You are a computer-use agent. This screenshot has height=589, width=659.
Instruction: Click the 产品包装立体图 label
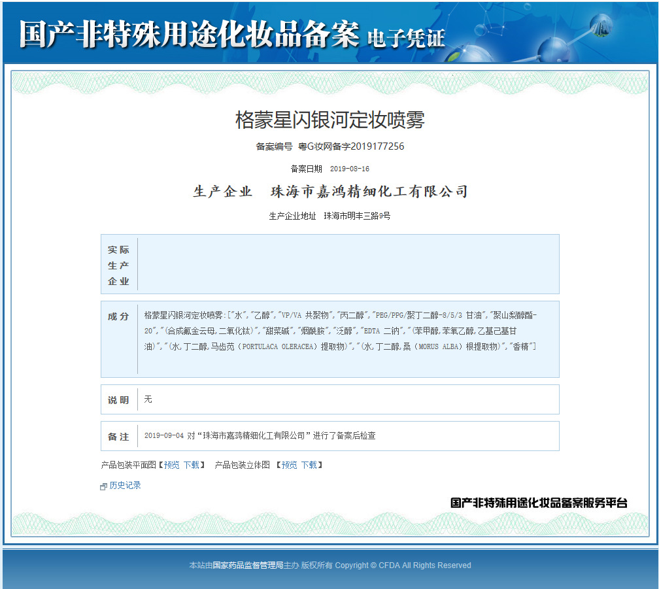coord(242,465)
